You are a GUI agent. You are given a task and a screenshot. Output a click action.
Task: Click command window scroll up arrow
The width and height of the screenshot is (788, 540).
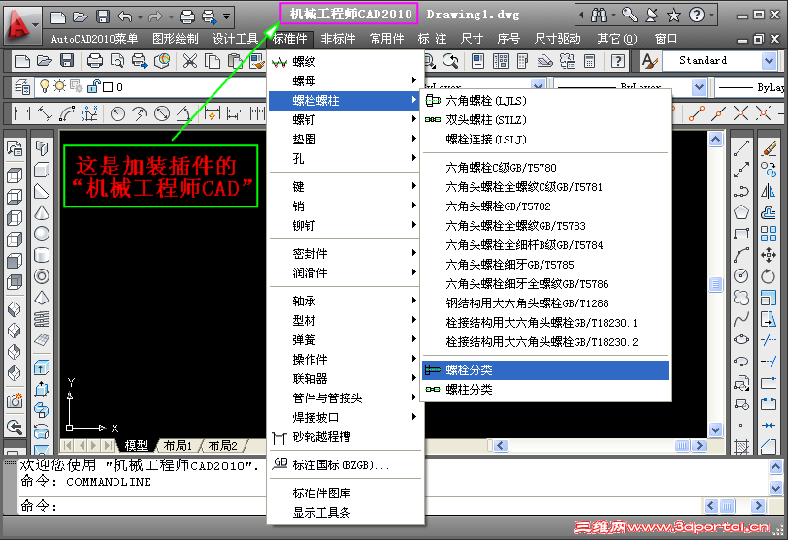coord(775,467)
